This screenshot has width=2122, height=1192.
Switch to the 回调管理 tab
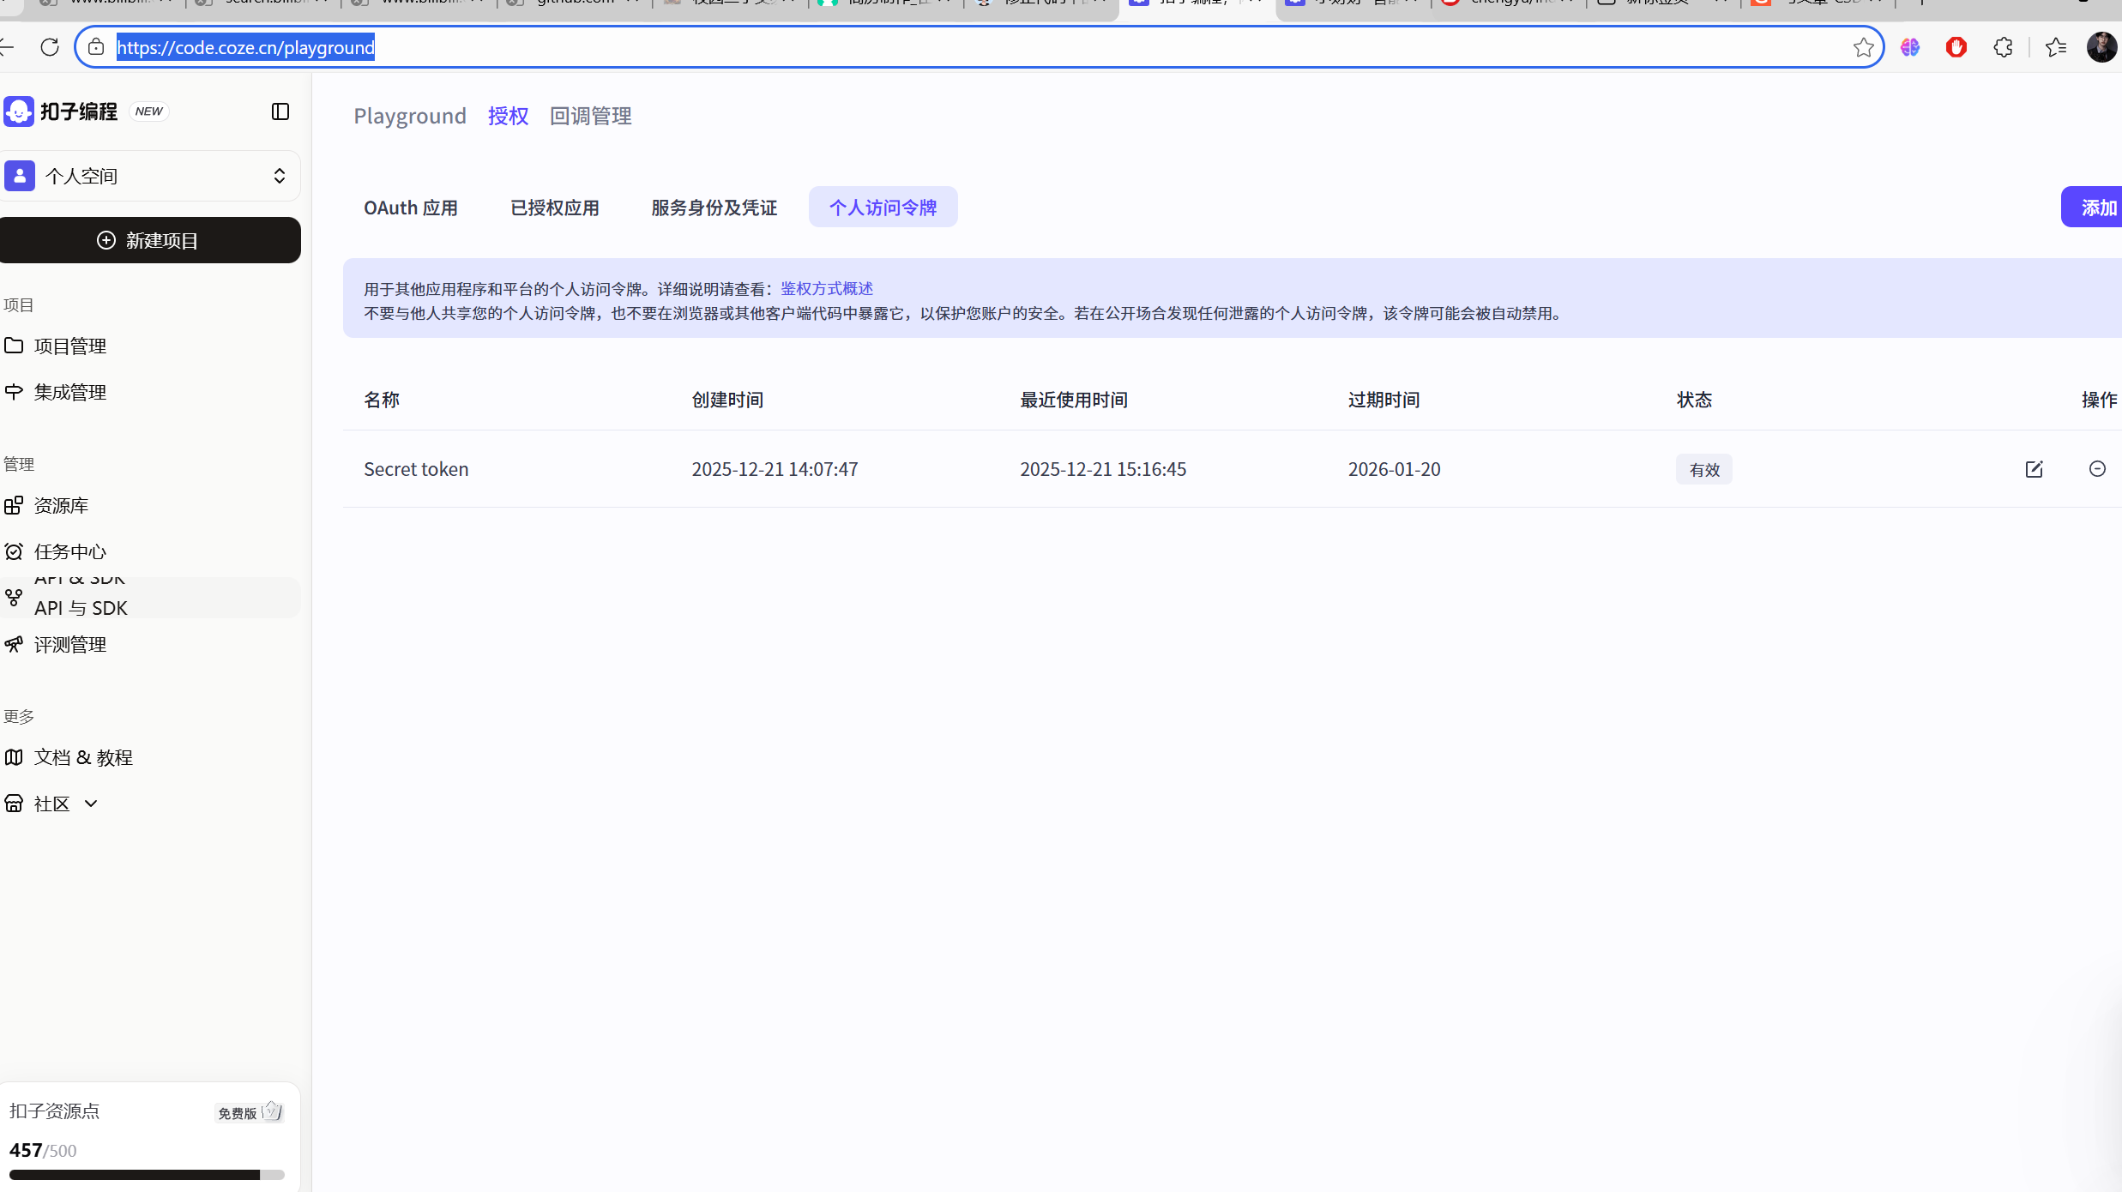pyautogui.click(x=591, y=116)
